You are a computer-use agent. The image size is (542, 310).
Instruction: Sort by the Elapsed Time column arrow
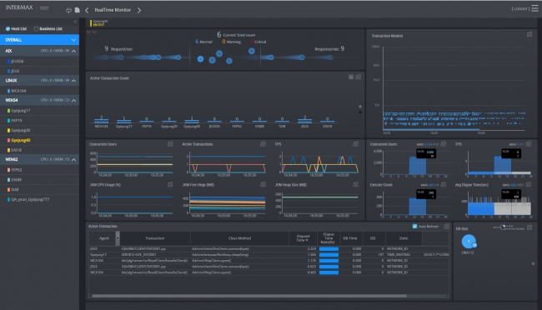(x=307, y=240)
